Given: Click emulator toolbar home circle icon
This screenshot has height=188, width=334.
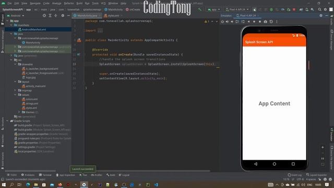Looking at the screenshot, I should (254, 21).
